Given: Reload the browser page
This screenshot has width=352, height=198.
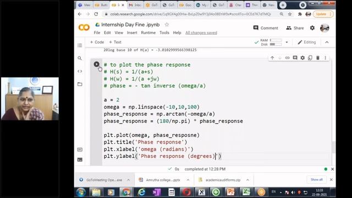Looking at the screenshot, I should [96, 14].
